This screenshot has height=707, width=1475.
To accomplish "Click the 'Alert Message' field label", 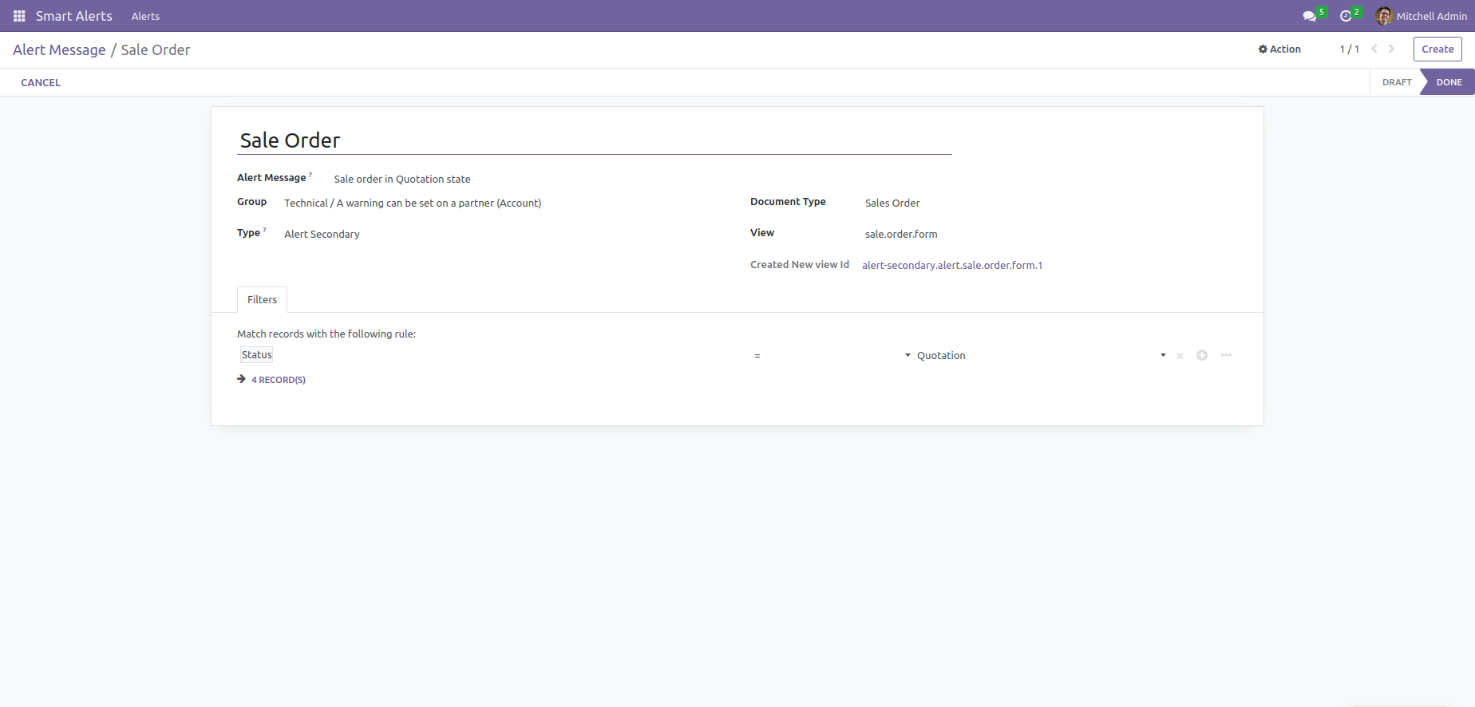I will pos(271,177).
